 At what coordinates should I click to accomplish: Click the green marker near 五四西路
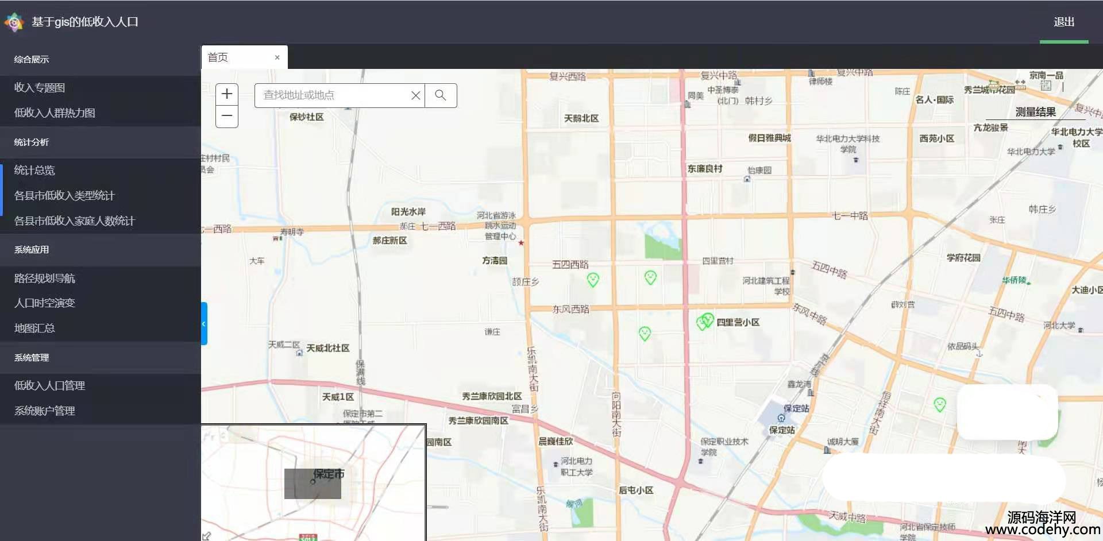click(x=593, y=280)
